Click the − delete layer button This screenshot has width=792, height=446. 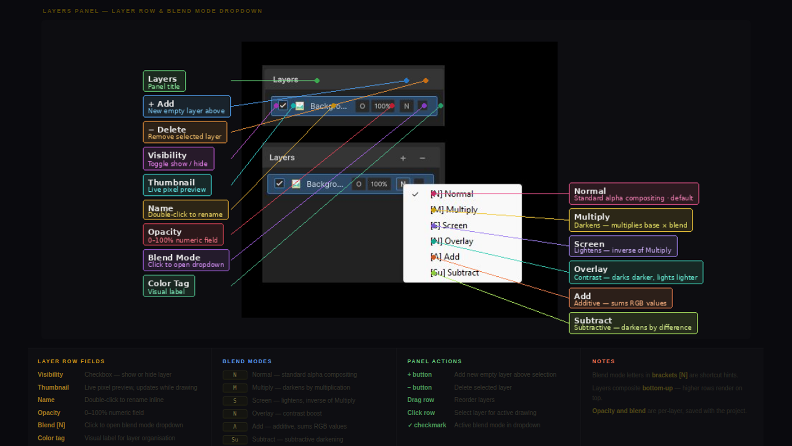tap(422, 158)
